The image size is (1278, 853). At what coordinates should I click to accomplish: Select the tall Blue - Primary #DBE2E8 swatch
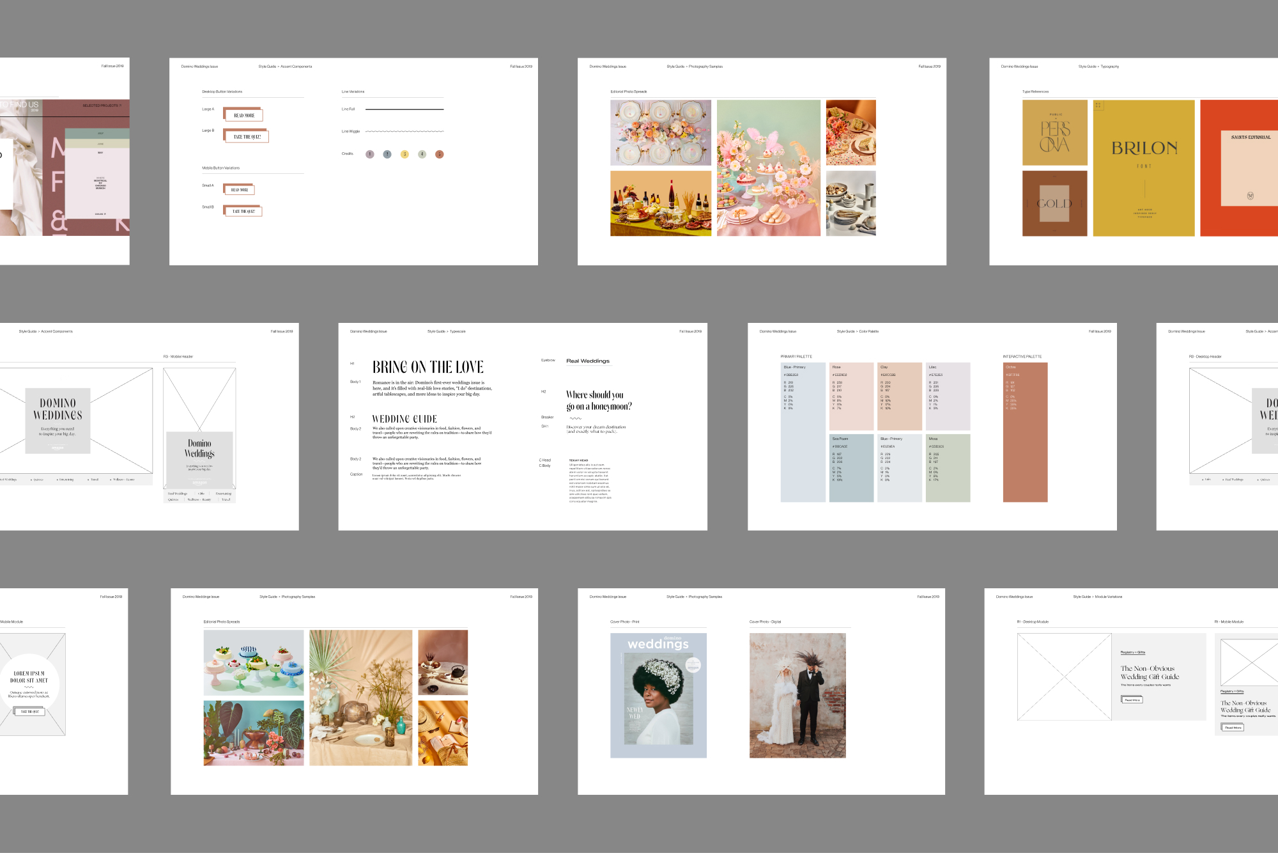[x=803, y=432]
